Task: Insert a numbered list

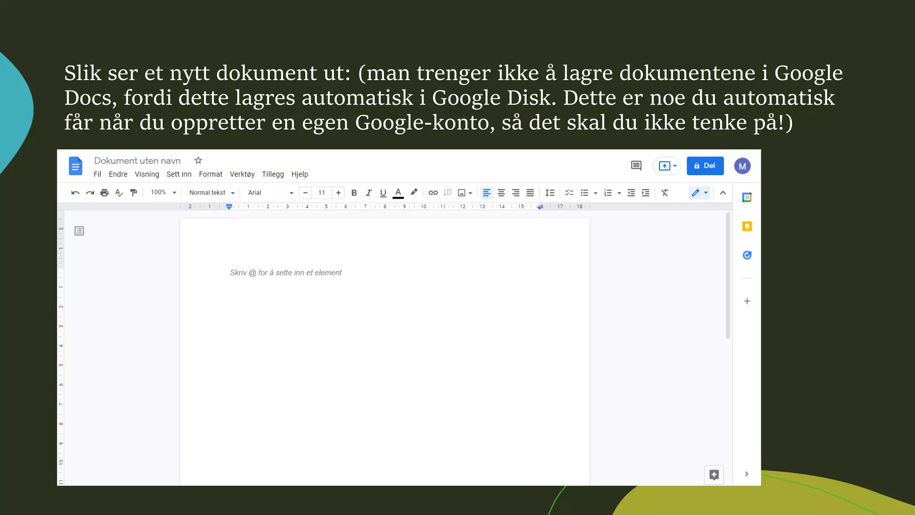Action: (608, 193)
